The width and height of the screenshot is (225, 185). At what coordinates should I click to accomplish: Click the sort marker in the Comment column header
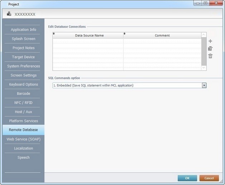point(125,34)
